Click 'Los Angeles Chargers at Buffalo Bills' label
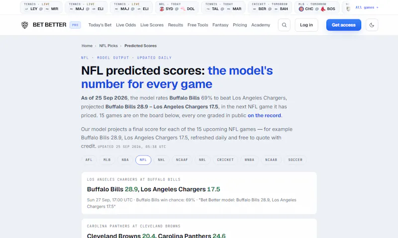 coord(133,179)
